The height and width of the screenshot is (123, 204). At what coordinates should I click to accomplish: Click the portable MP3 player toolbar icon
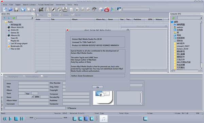coord(77,9)
